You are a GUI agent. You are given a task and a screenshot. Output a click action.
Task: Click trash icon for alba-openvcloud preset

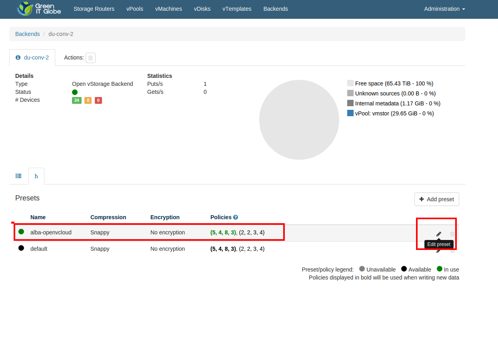pos(452,234)
